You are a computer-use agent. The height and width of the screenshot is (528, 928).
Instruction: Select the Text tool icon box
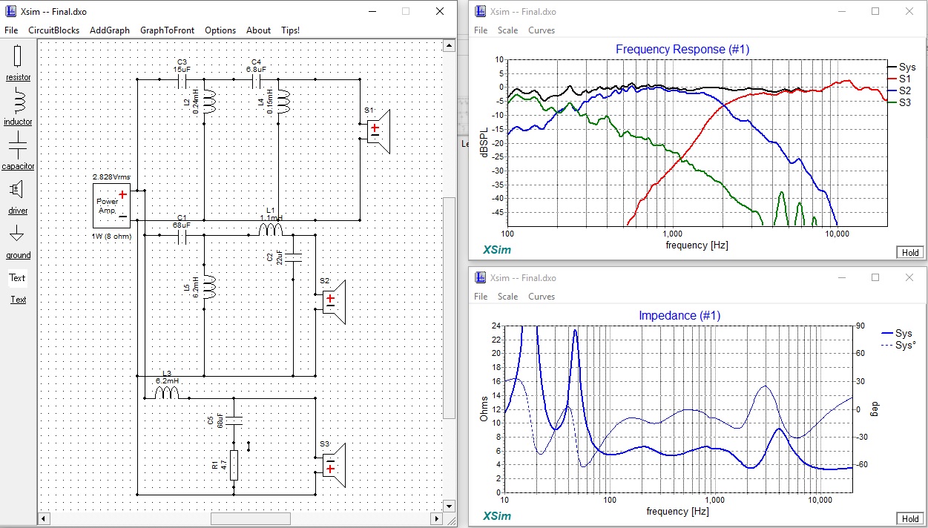tap(17, 278)
